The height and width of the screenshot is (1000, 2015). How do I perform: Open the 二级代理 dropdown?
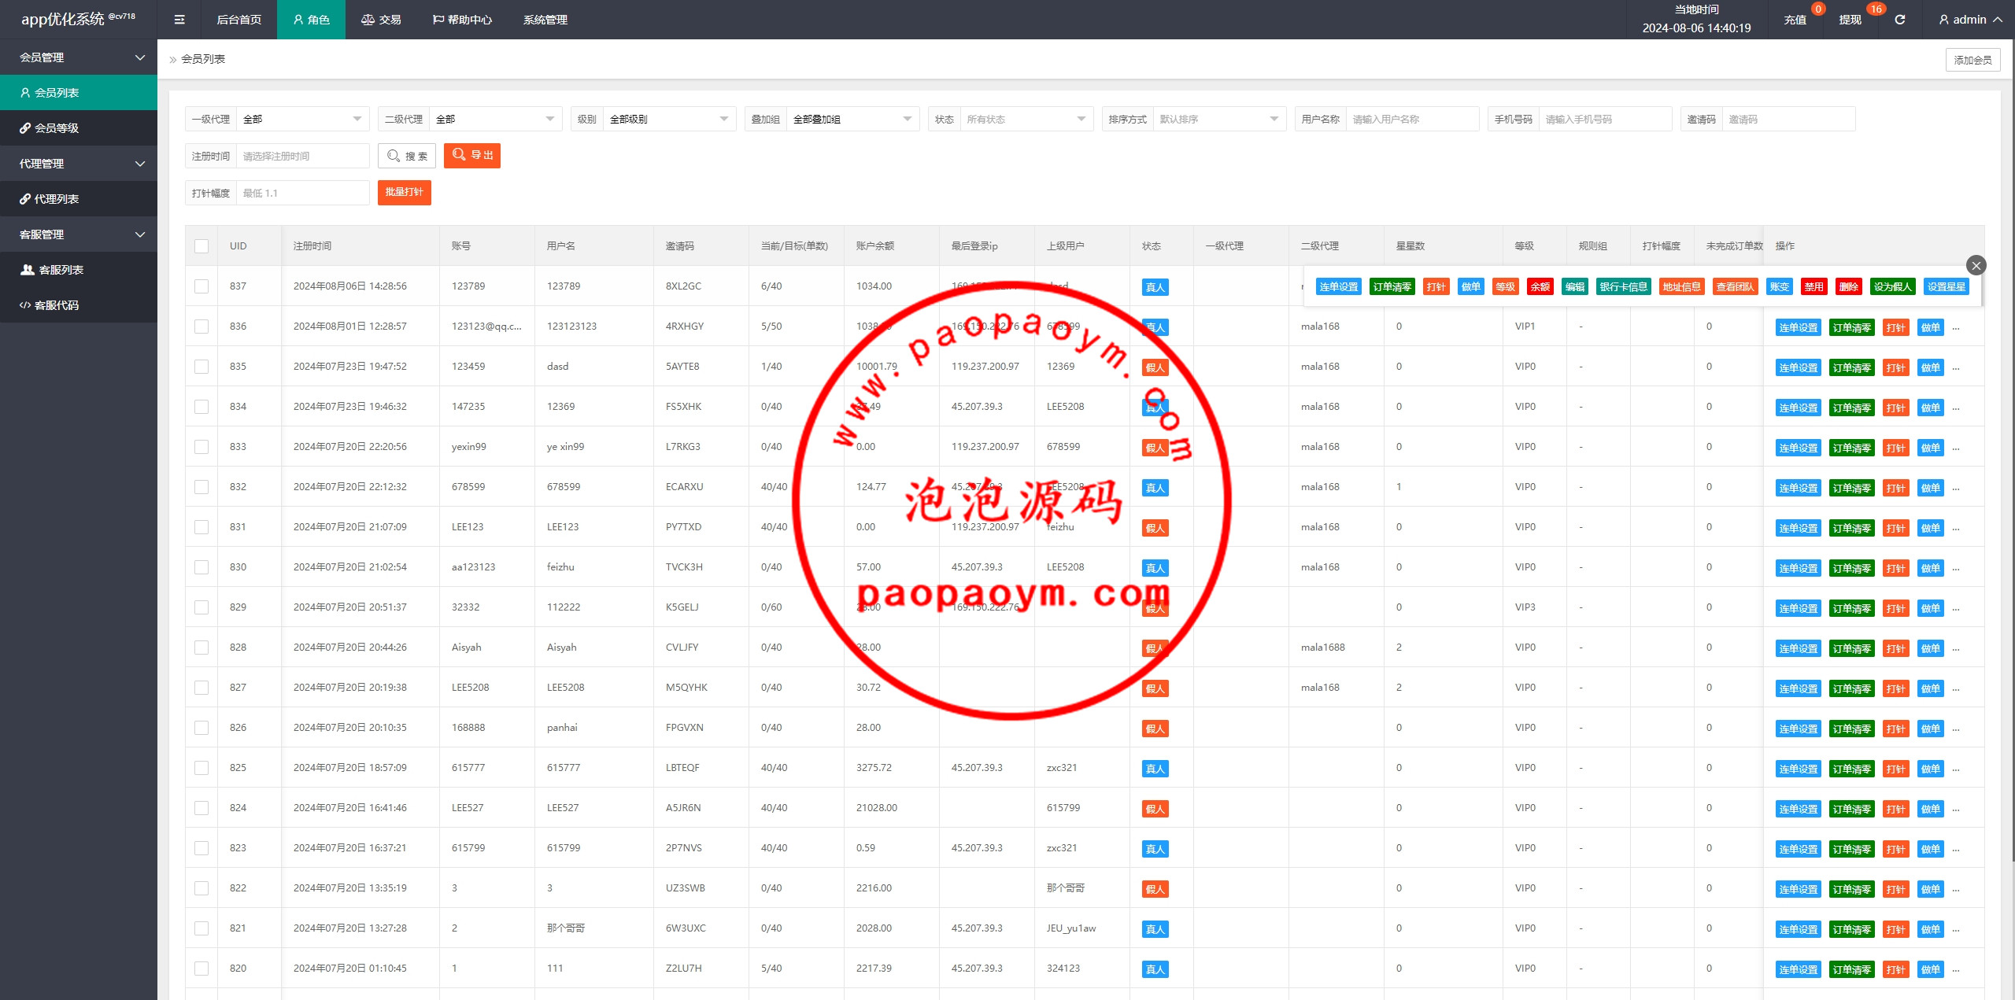tap(495, 119)
